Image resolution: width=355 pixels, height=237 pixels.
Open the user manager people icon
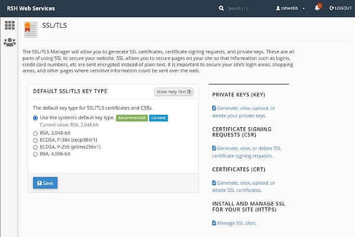pyautogui.click(x=9, y=42)
